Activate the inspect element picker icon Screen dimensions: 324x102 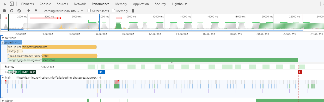(x=4, y=4)
